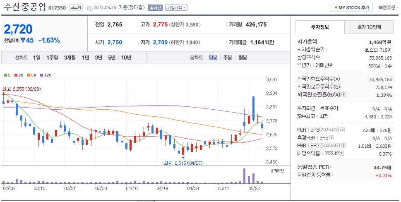Select 주봉 weekly candle chart
Viewport: 401px width, 202px height.
tap(228, 58)
